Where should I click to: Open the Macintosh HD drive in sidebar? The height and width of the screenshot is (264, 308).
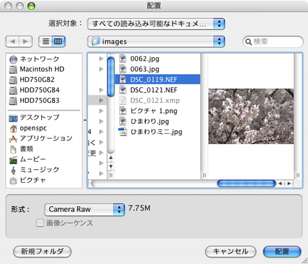click(36, 70)
